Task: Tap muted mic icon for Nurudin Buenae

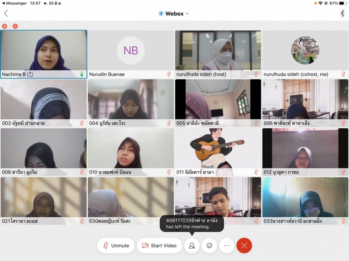Action: point(169,74)
